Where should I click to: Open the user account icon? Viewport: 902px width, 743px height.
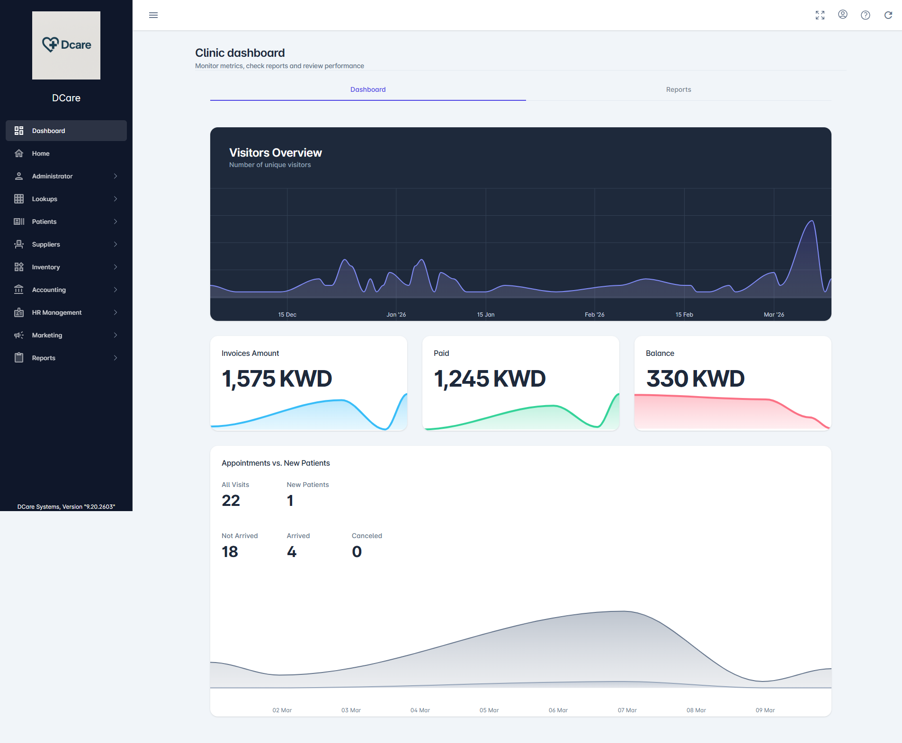842,15
